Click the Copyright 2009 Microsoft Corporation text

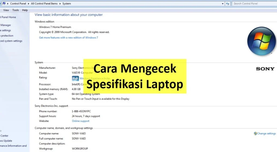click(74, 32)
